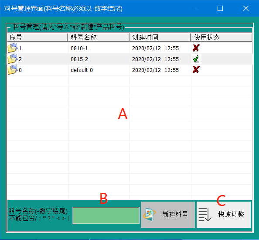Click folder icon of row 1
Screen dimensions: 259x240
13,48
